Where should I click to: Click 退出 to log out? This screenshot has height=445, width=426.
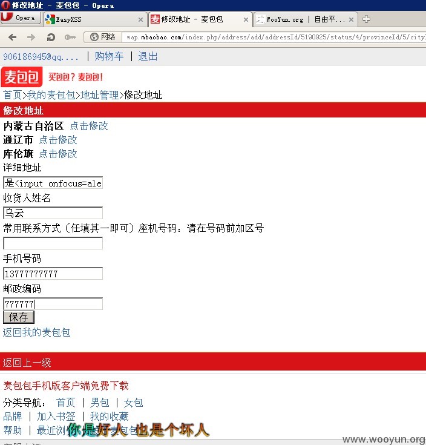click(x=148, y=56)
